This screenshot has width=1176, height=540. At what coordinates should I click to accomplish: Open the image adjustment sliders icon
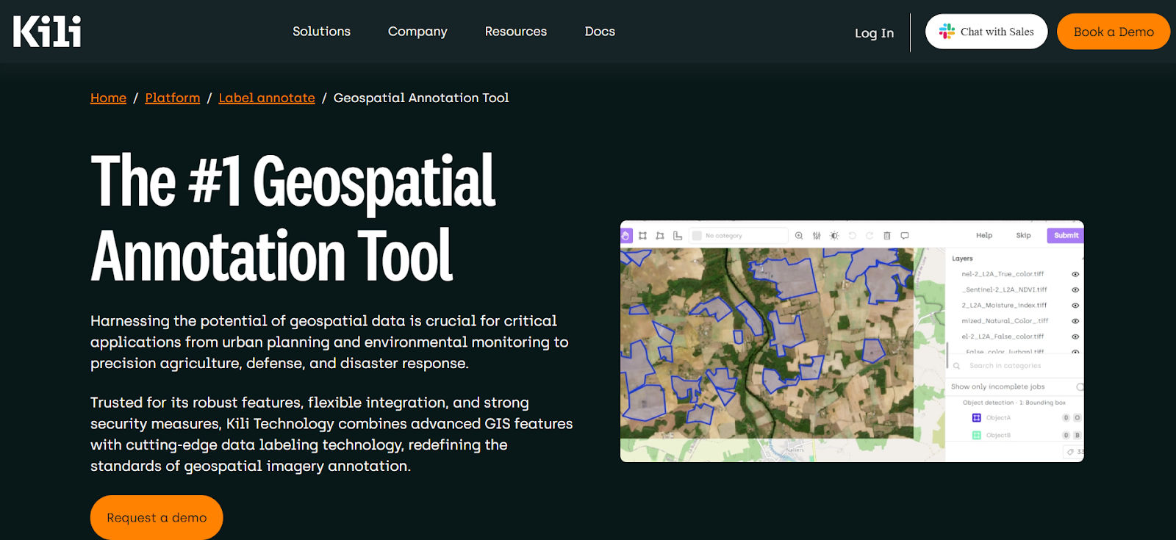[x=817, y=236]
